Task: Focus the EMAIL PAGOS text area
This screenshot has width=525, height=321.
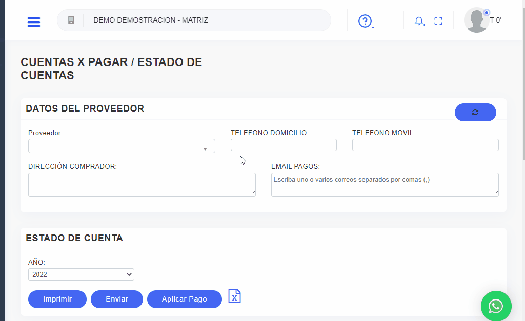Action: pos(385,184)
